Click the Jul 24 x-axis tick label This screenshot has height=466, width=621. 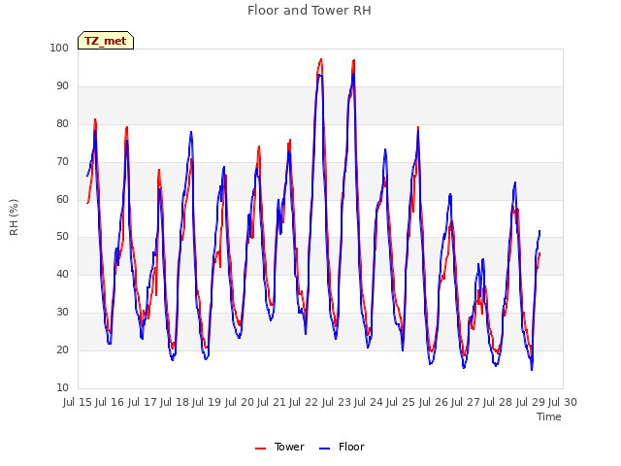(369, 402)
